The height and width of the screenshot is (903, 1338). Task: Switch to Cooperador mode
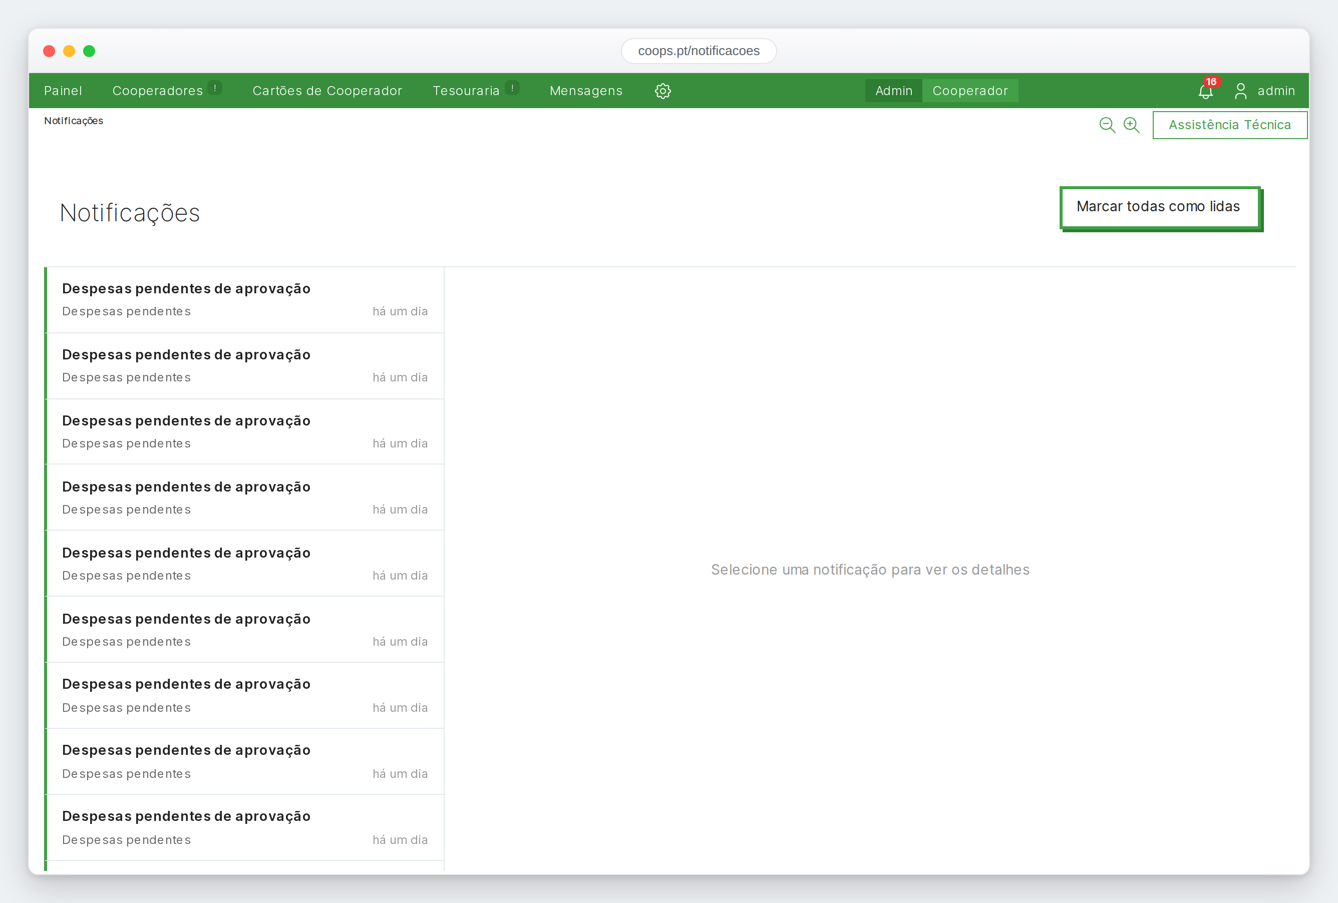970,91
